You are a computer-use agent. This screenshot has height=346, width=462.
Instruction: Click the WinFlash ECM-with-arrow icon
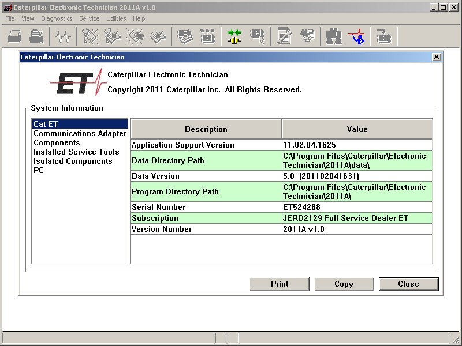pyautogui.click(x=383, y=36)
